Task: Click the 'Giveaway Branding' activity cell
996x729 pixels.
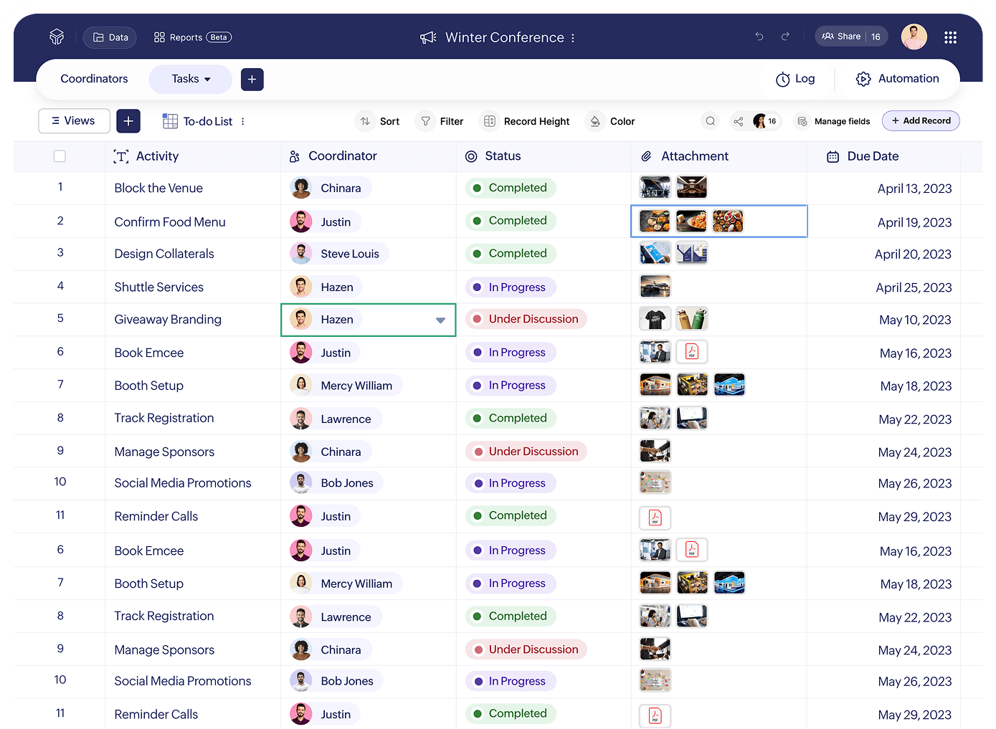Action: (193, 320)
